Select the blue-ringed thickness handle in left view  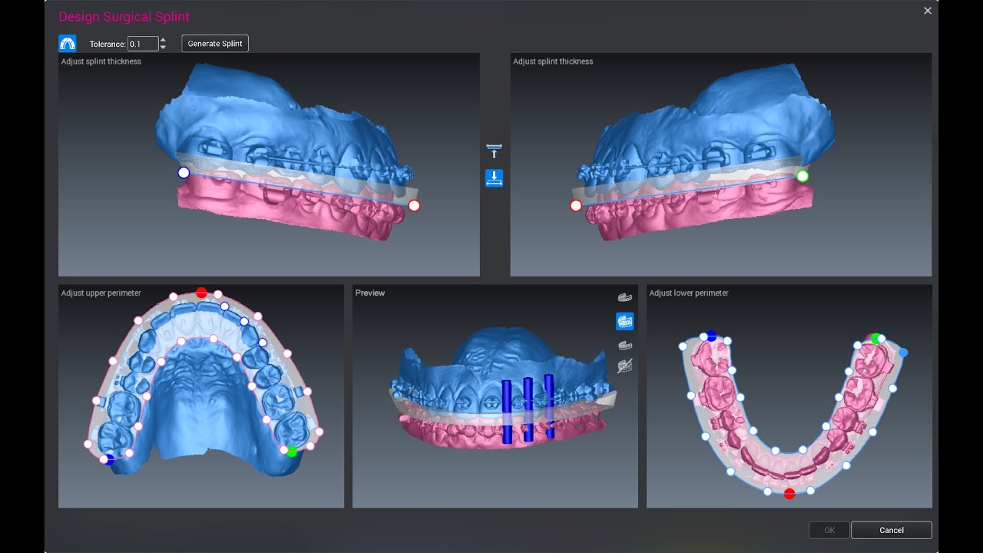tap(184, 173)
